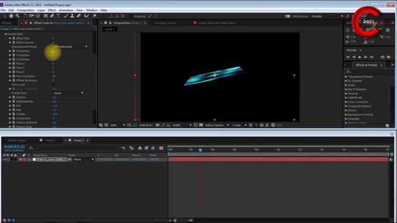Expand the Animation Presets category
This screenshot has width=397, height=223.
346,77
